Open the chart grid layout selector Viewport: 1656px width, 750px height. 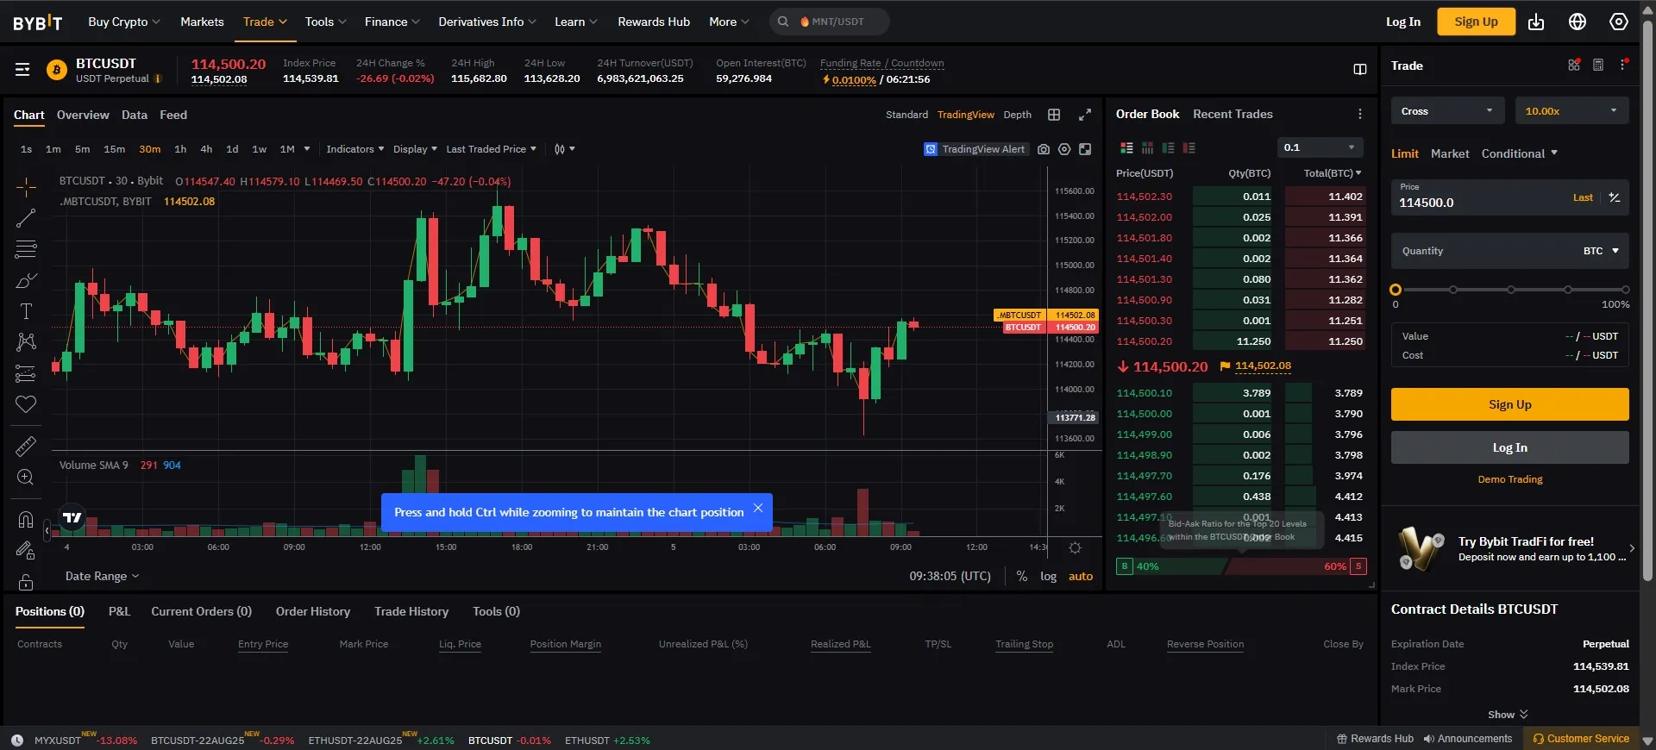1054,115
